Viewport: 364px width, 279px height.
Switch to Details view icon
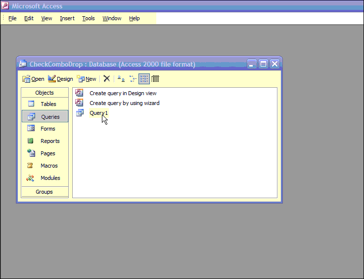(155, 79)
